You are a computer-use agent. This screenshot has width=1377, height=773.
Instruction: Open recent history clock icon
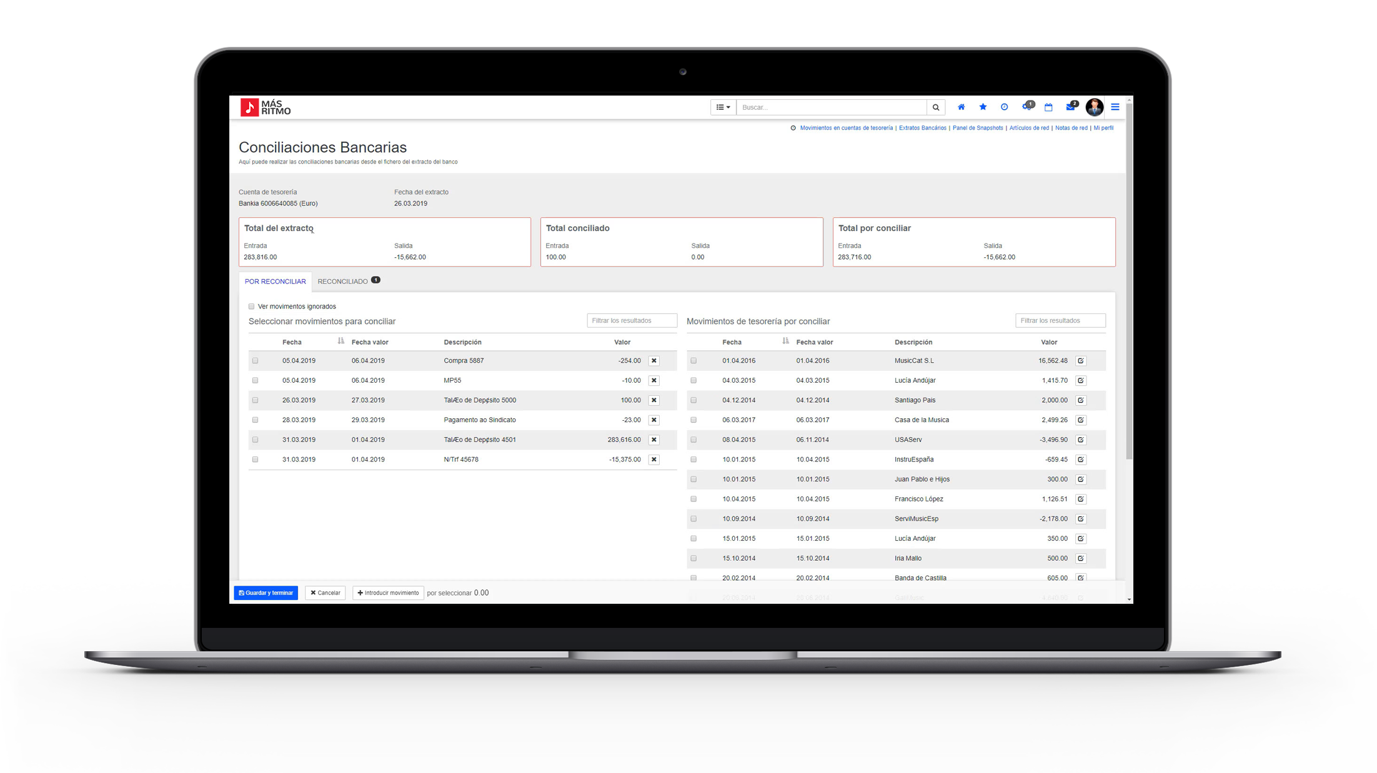[x=1004, y=107]
